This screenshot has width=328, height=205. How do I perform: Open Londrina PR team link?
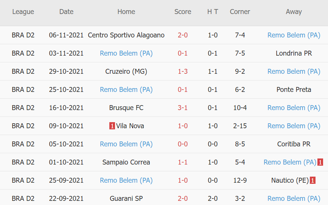click(294, 53)
